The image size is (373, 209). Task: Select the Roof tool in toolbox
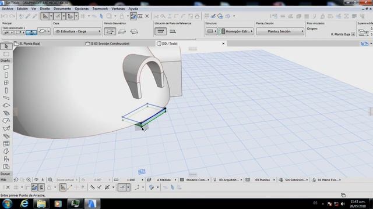(6, 121)
